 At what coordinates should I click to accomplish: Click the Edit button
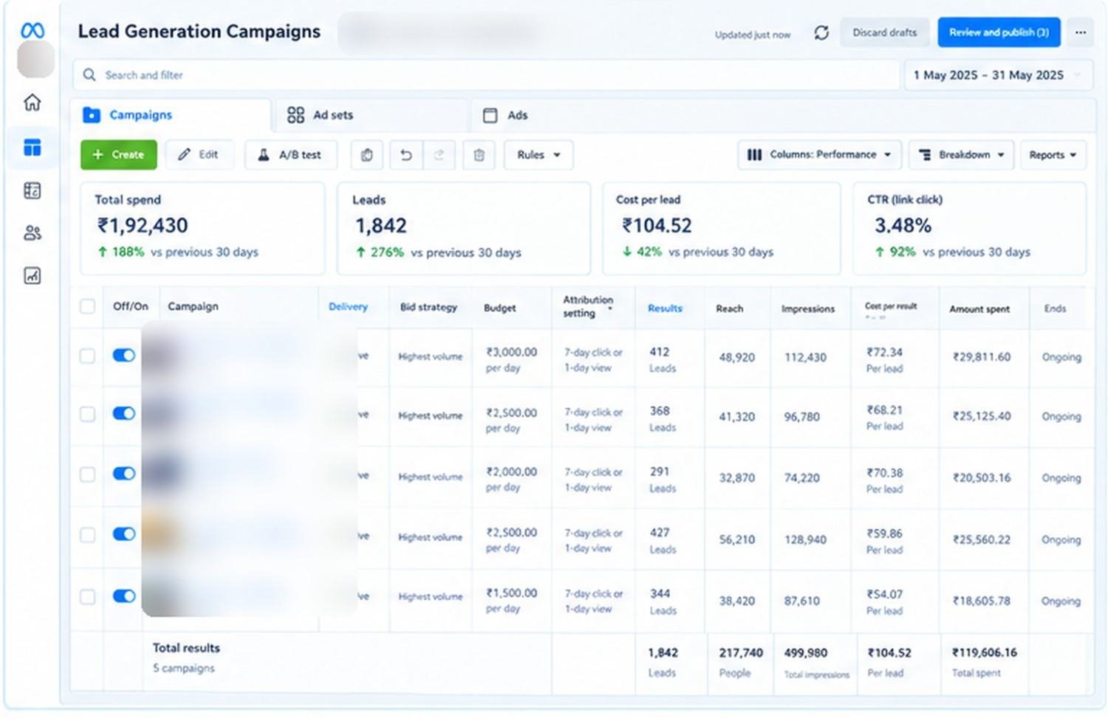[199, 155]
